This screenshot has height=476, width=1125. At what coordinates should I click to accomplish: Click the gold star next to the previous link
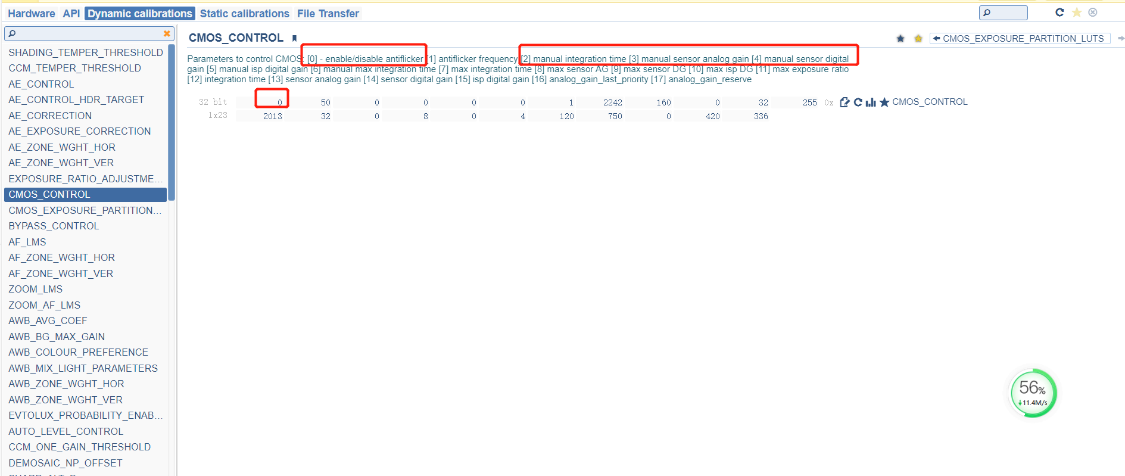(x=918, y=39)
